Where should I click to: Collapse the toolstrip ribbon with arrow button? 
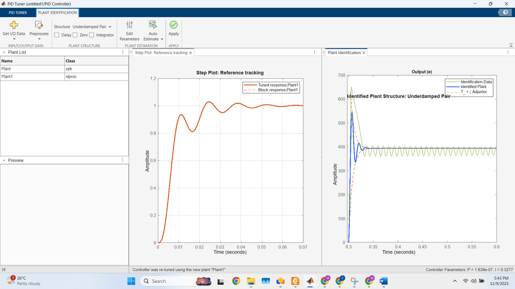coord(510,45)
